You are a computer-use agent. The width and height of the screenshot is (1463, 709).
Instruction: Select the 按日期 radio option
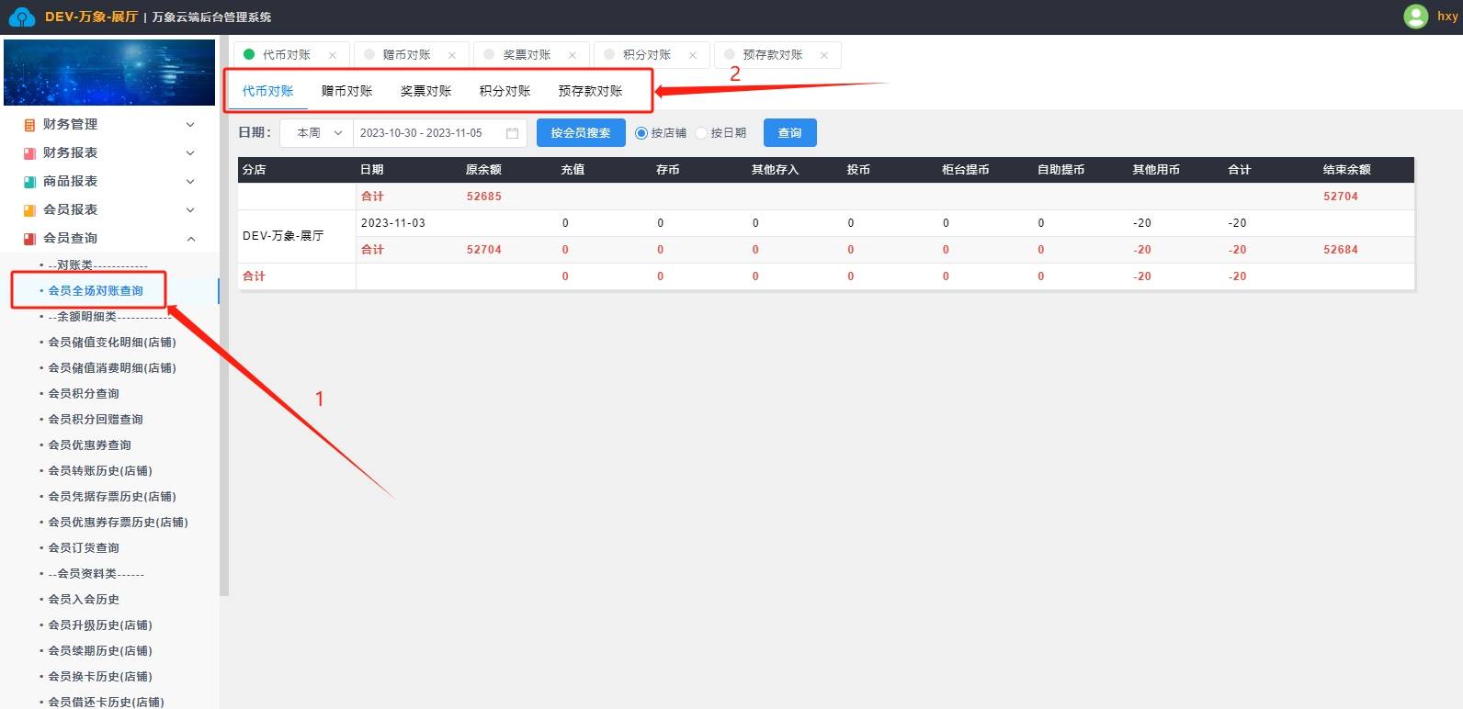(x=701, y=133)
